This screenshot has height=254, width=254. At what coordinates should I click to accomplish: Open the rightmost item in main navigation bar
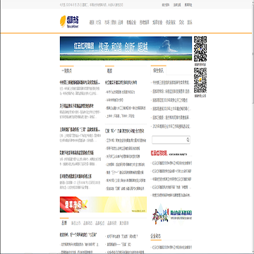coord(190,23)
